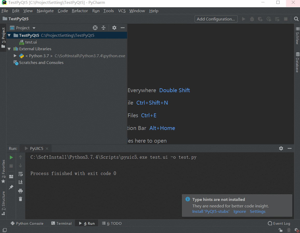This screenshot has height=233, width=300.
Task: Expand the Python 3.7 library node
Action: (x=15, y=56)
